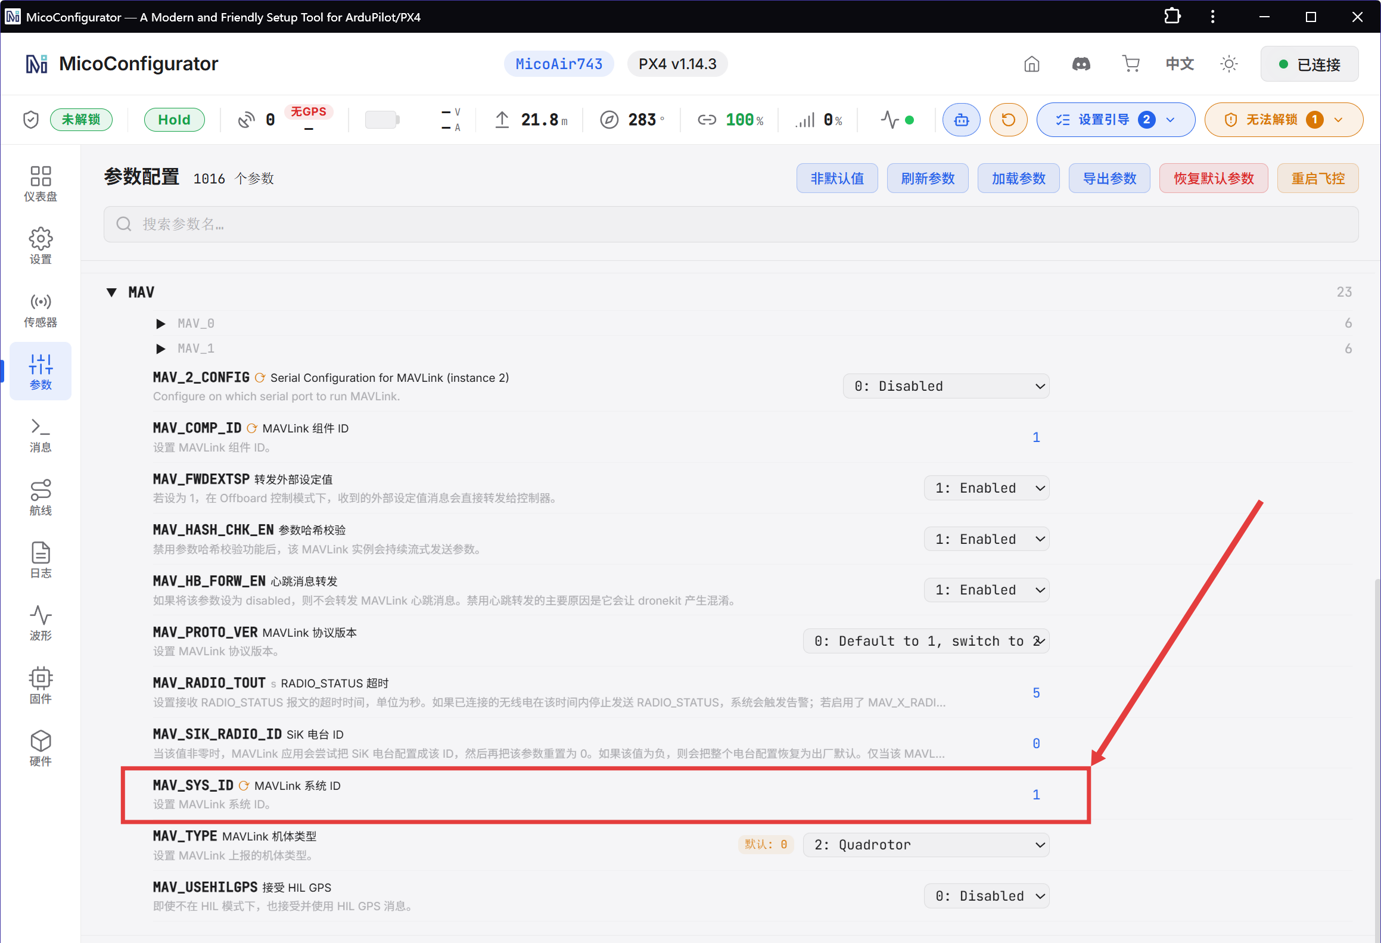Expand the 无法解锁 cannot-arm warnings dropdown
1381x943 pixels.
point(1284,120)
